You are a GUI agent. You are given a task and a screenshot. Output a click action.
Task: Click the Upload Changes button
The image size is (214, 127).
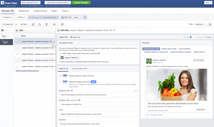tap(81, 3)
